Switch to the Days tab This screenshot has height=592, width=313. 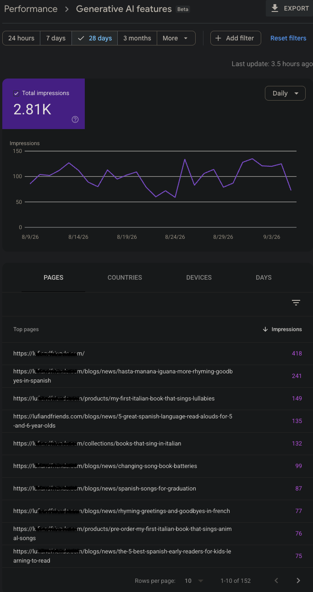coord(264,277)
